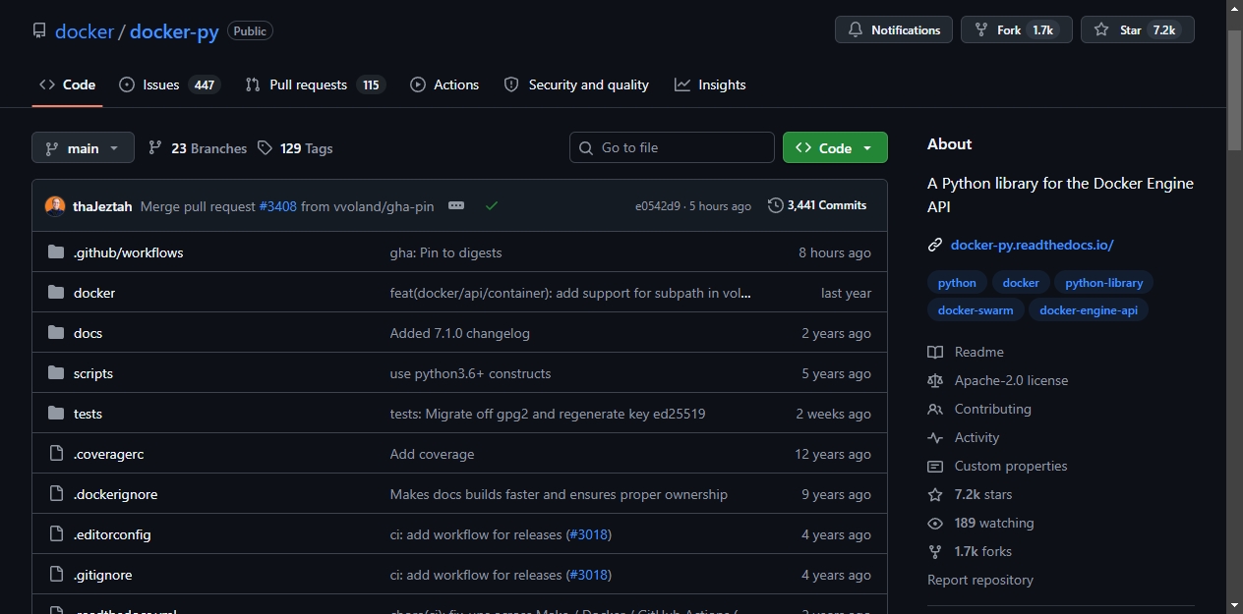Click the .dockerignore file icon
This screenshot has height=614, width=1243.
[56, 494]
